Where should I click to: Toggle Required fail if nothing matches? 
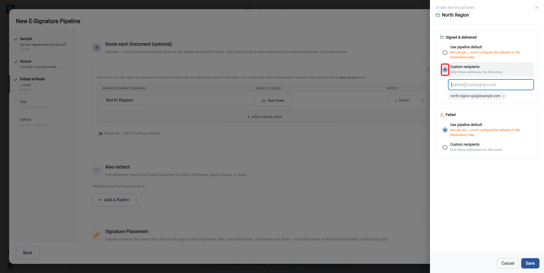99,134
